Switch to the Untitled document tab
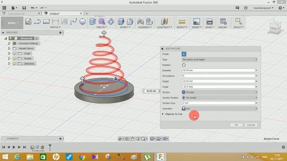The image size is (287, 161). [63, 13]
